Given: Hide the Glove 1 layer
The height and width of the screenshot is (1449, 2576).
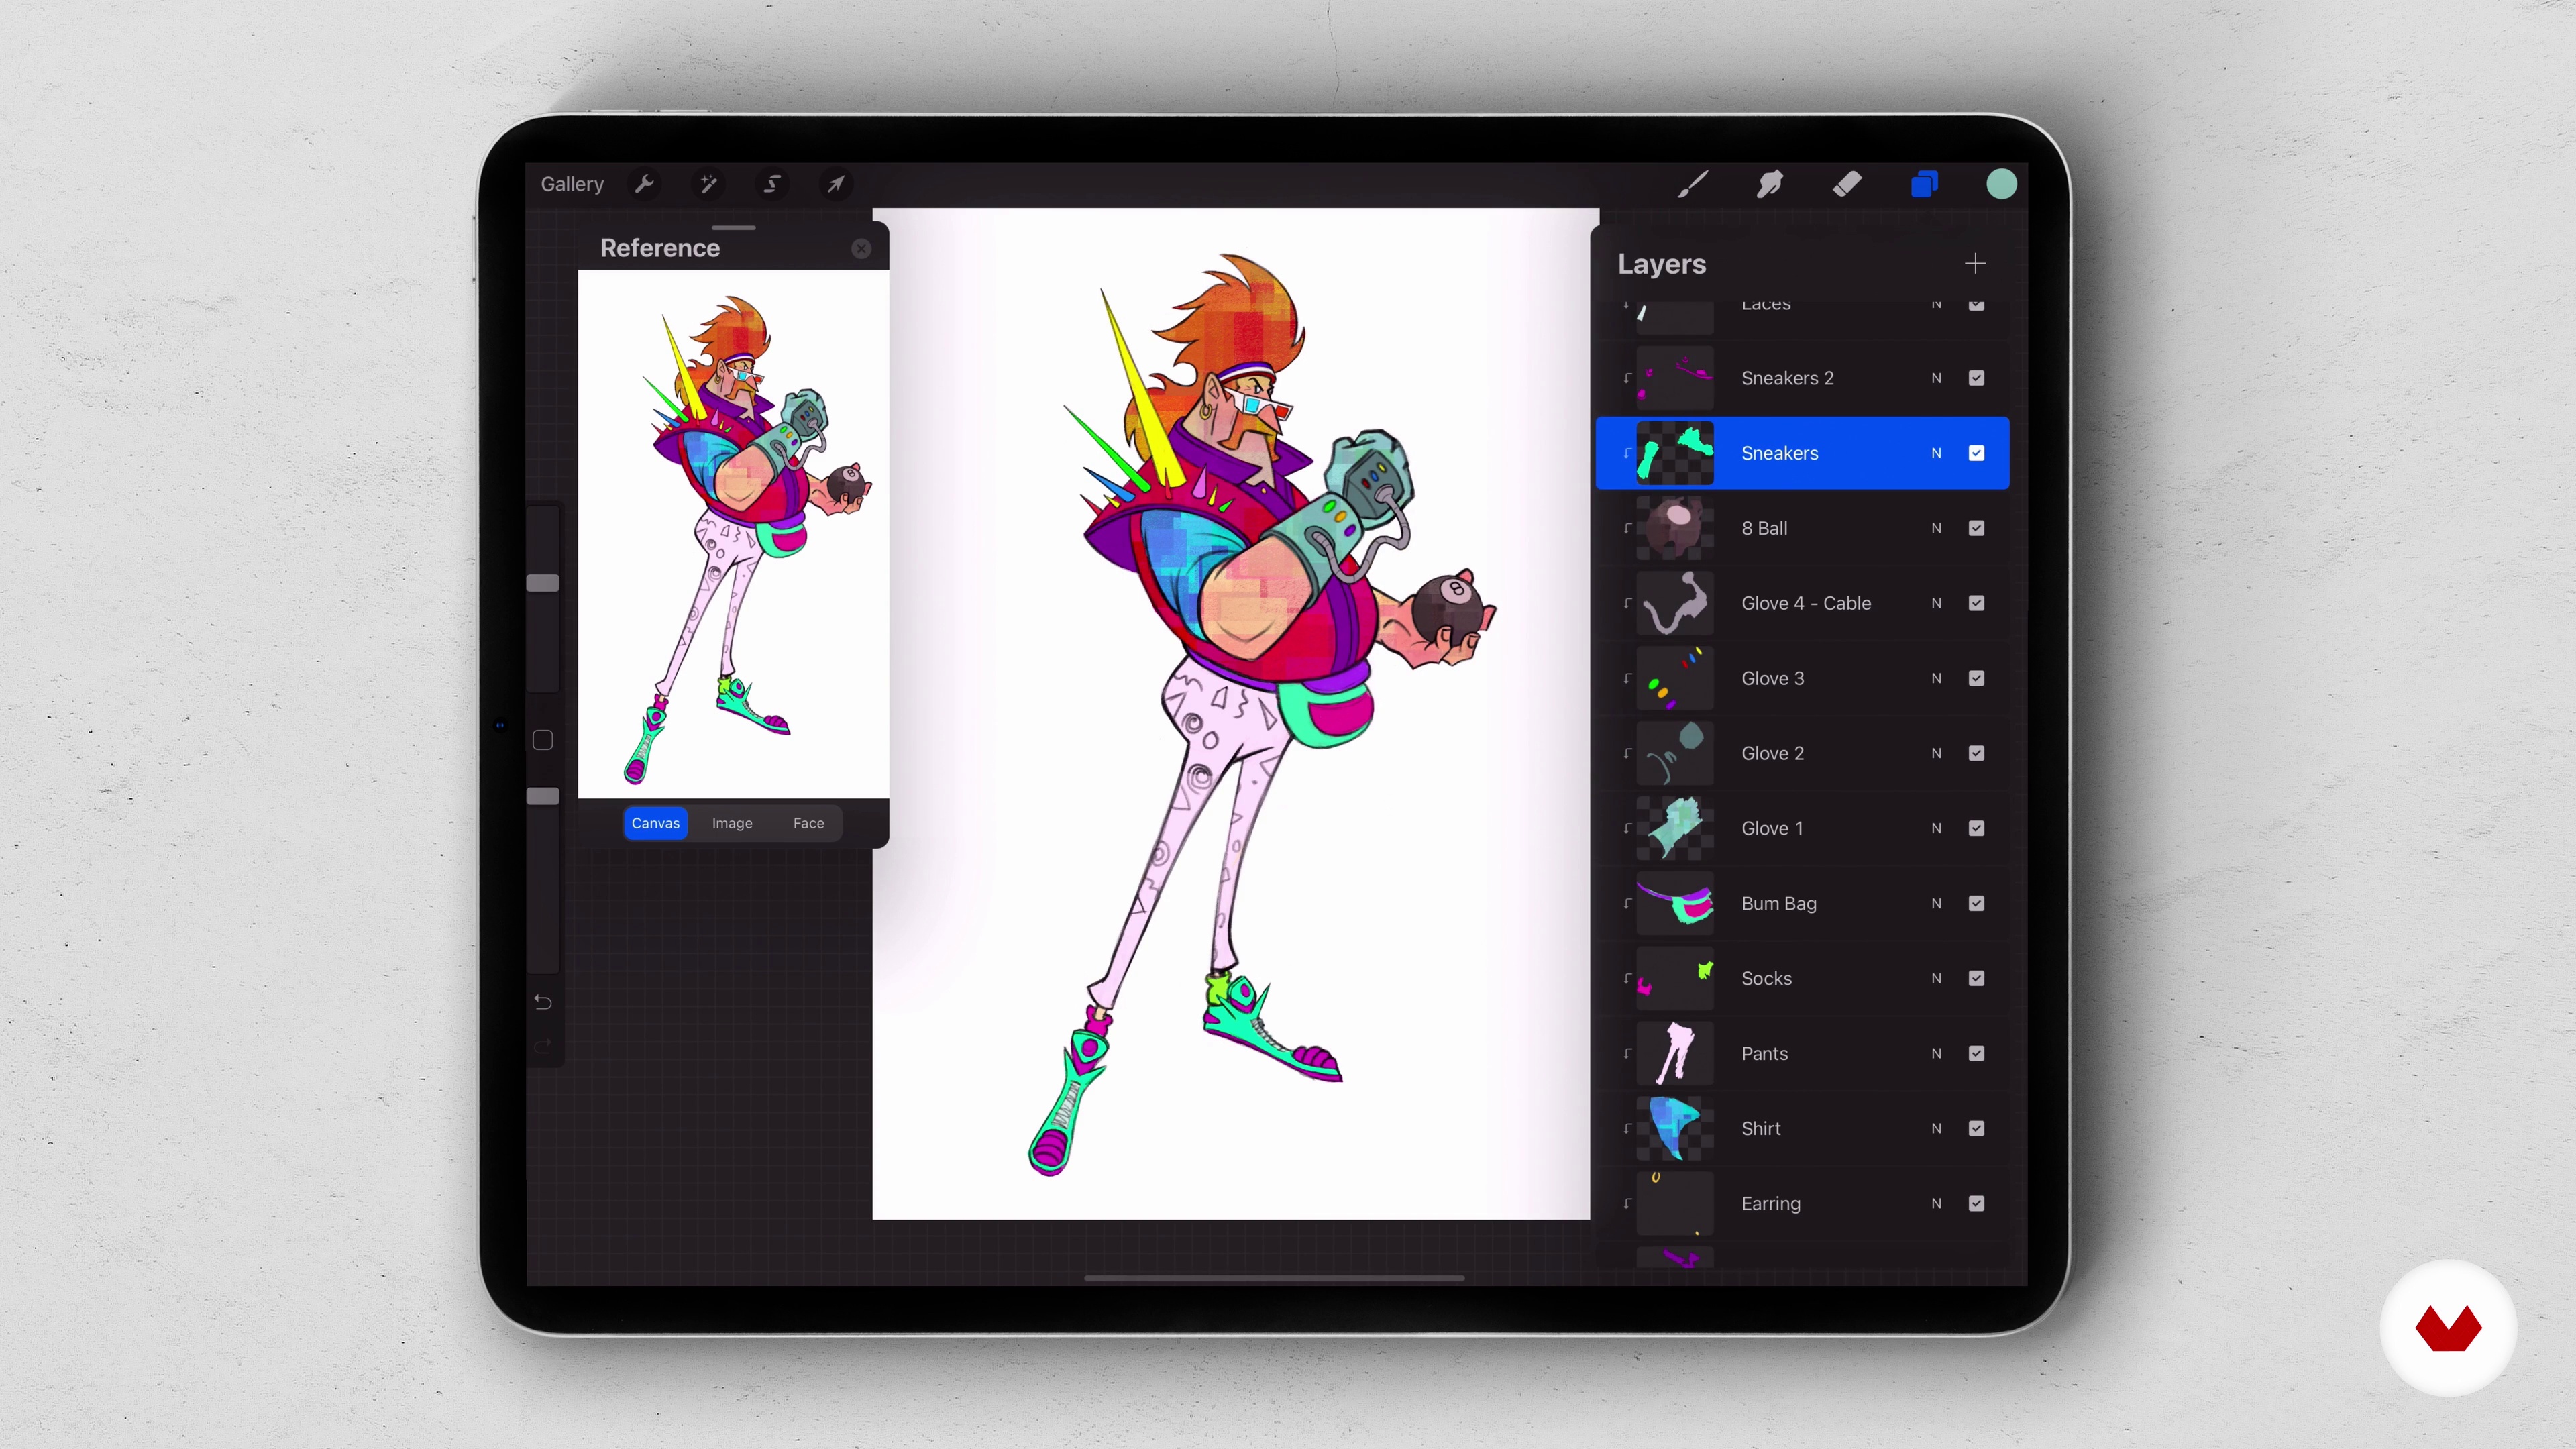Looking at the screenshot, I should (x=1976, y=828).
